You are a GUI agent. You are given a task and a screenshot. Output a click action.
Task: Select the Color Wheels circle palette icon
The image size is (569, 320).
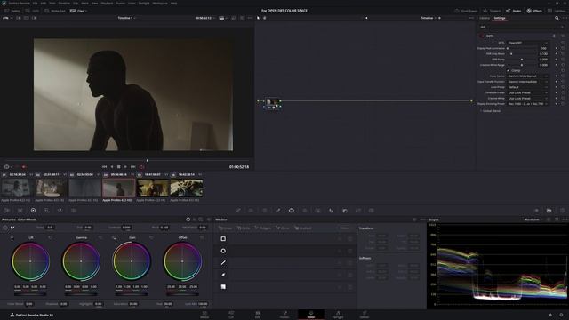pyautogui.click(x=33, y=211)
